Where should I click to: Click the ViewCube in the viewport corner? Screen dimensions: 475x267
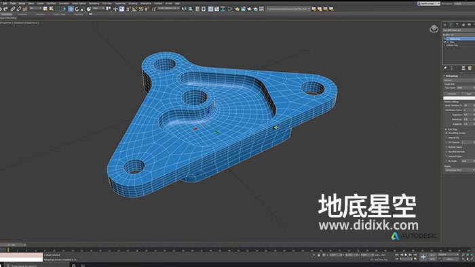[x=434, y=28]
